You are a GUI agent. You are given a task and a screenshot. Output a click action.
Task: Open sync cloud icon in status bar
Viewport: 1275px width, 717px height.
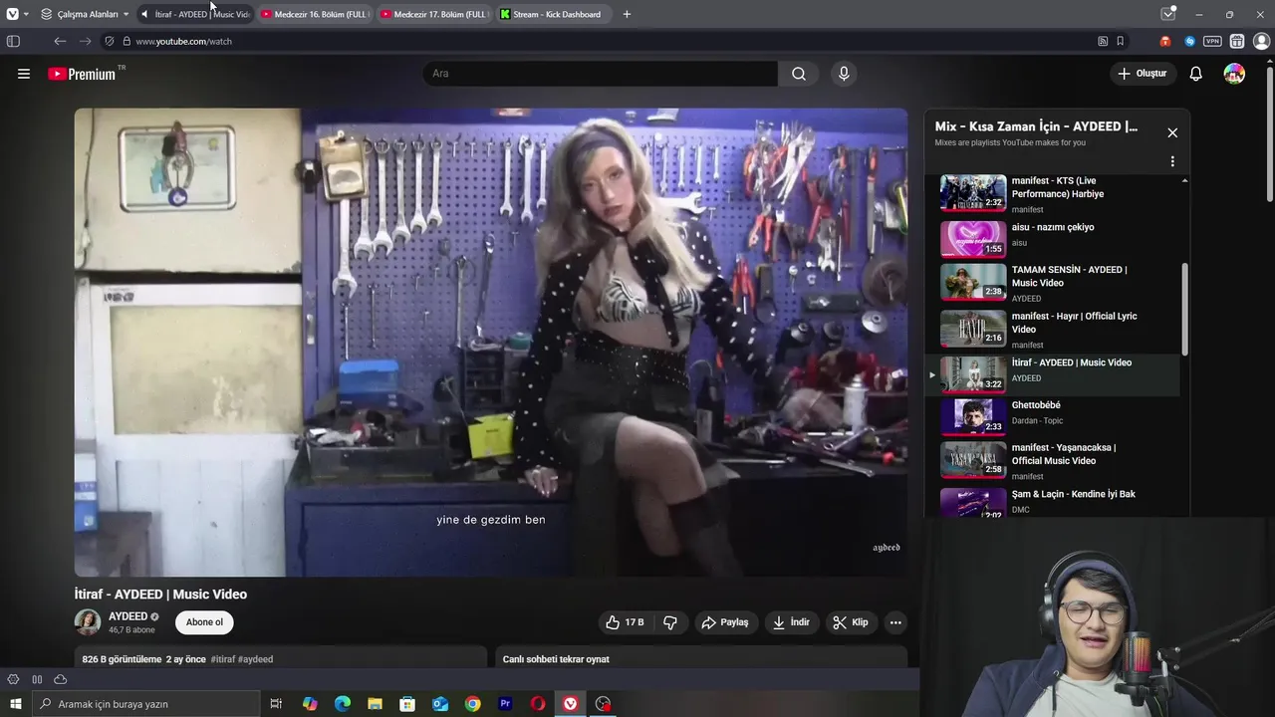tap(60, 679)
